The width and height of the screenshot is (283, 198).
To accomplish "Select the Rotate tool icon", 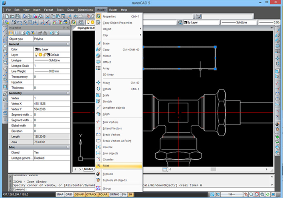I will (98, 89).
